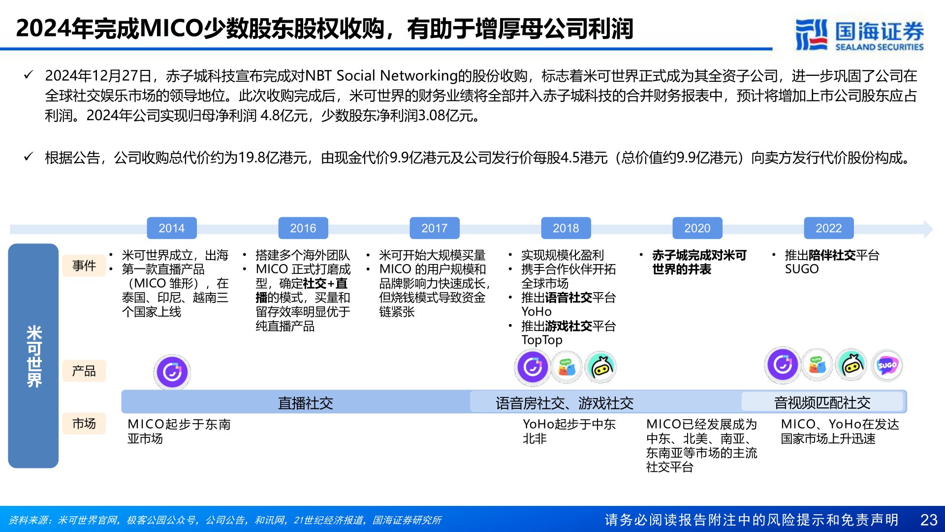Viewport: 945px width, 532px height.
Task: Click the text 推出语音社交平台 YoHo
Action: pos(568,304)
